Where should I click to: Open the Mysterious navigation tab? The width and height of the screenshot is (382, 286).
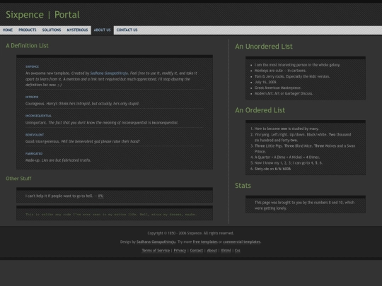[77, 30]
